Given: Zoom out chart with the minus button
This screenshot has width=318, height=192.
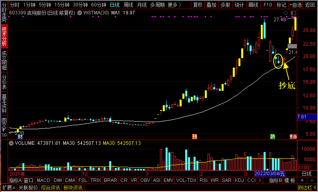Looking at the screenshot, I should point(312,180).
